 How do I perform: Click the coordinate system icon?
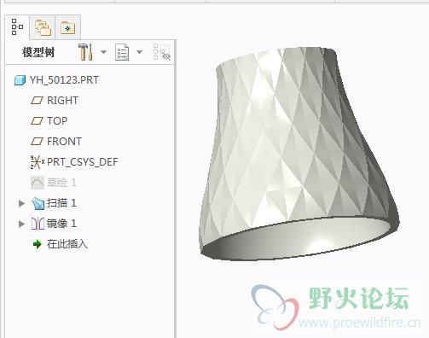38,162
